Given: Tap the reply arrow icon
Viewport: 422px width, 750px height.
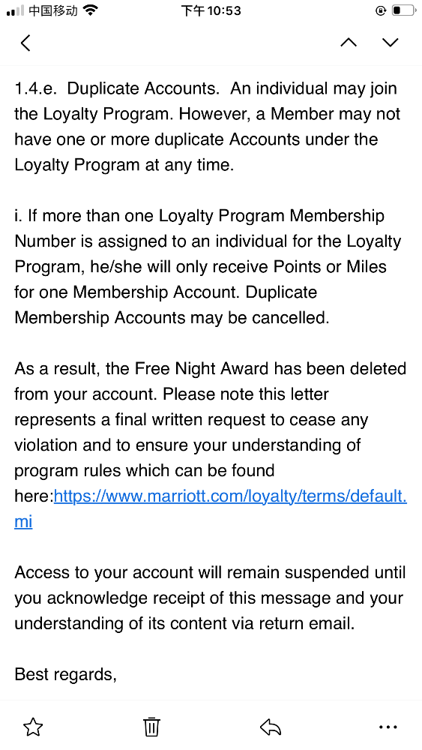Looking at the screenshot, I should coord(271,727).
